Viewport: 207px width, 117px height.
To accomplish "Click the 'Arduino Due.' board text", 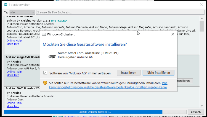I will click(15, 100).
